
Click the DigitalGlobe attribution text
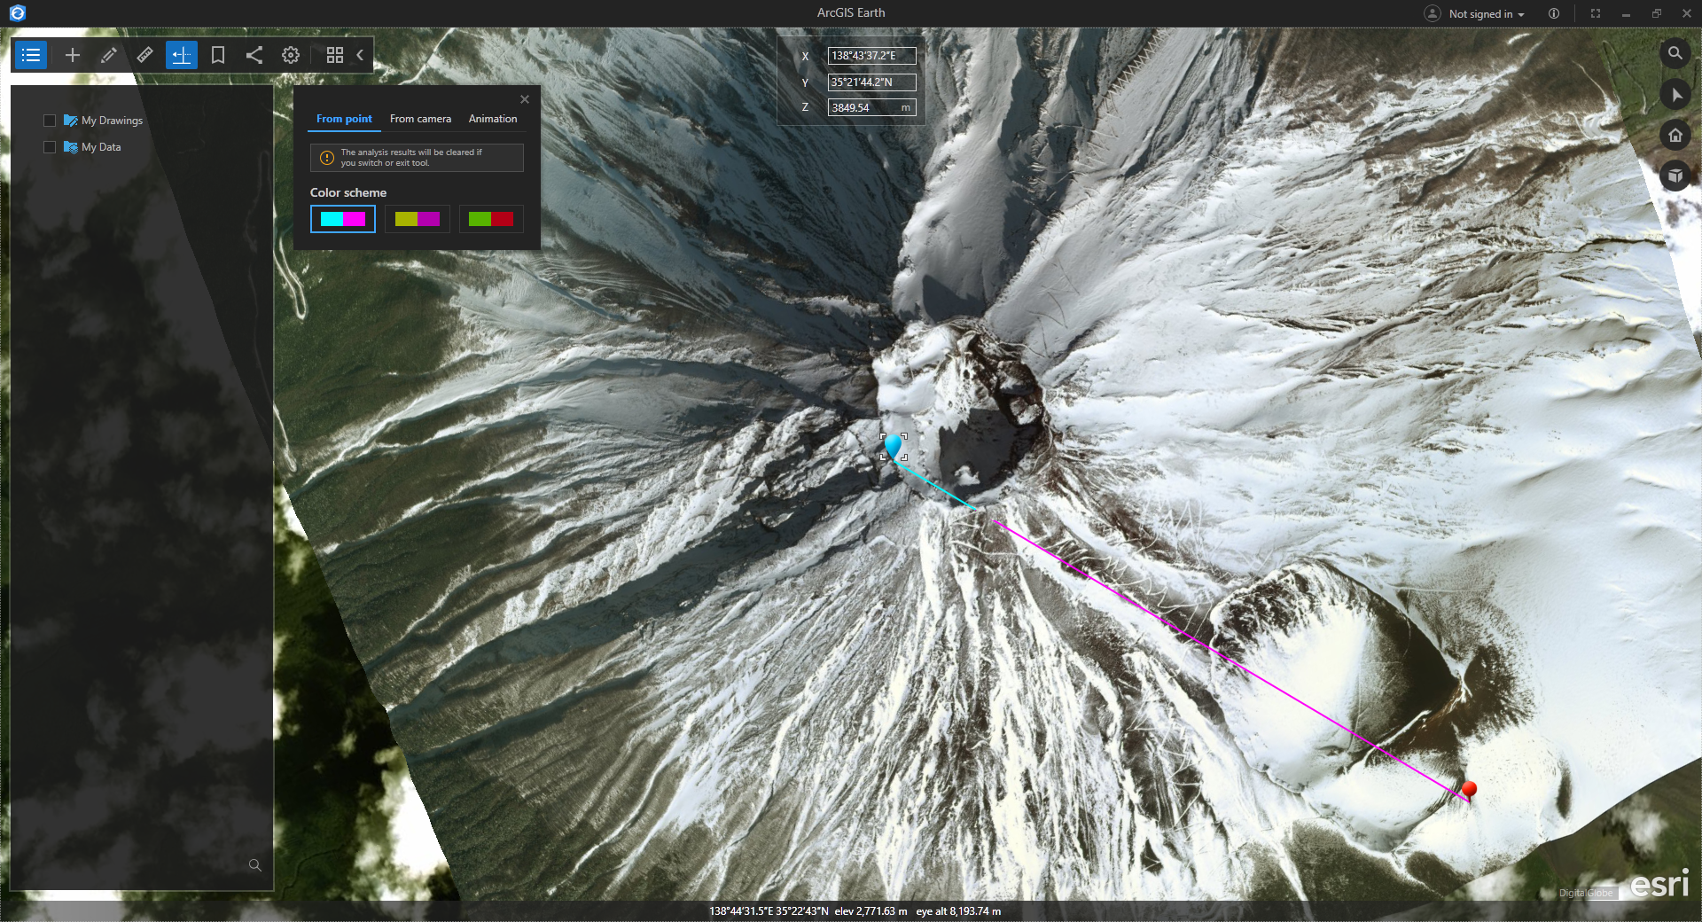[x=1586, y=893]
